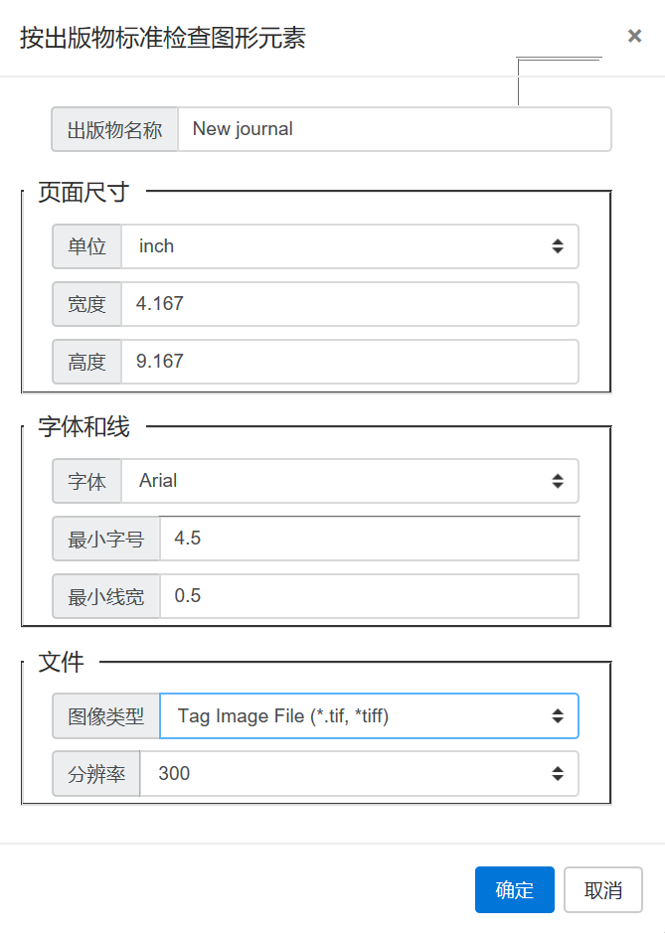This screenshot has width=665, height=933.
Task: Click the 出版物名称 label chip
Action: click(x=114, y=128)
